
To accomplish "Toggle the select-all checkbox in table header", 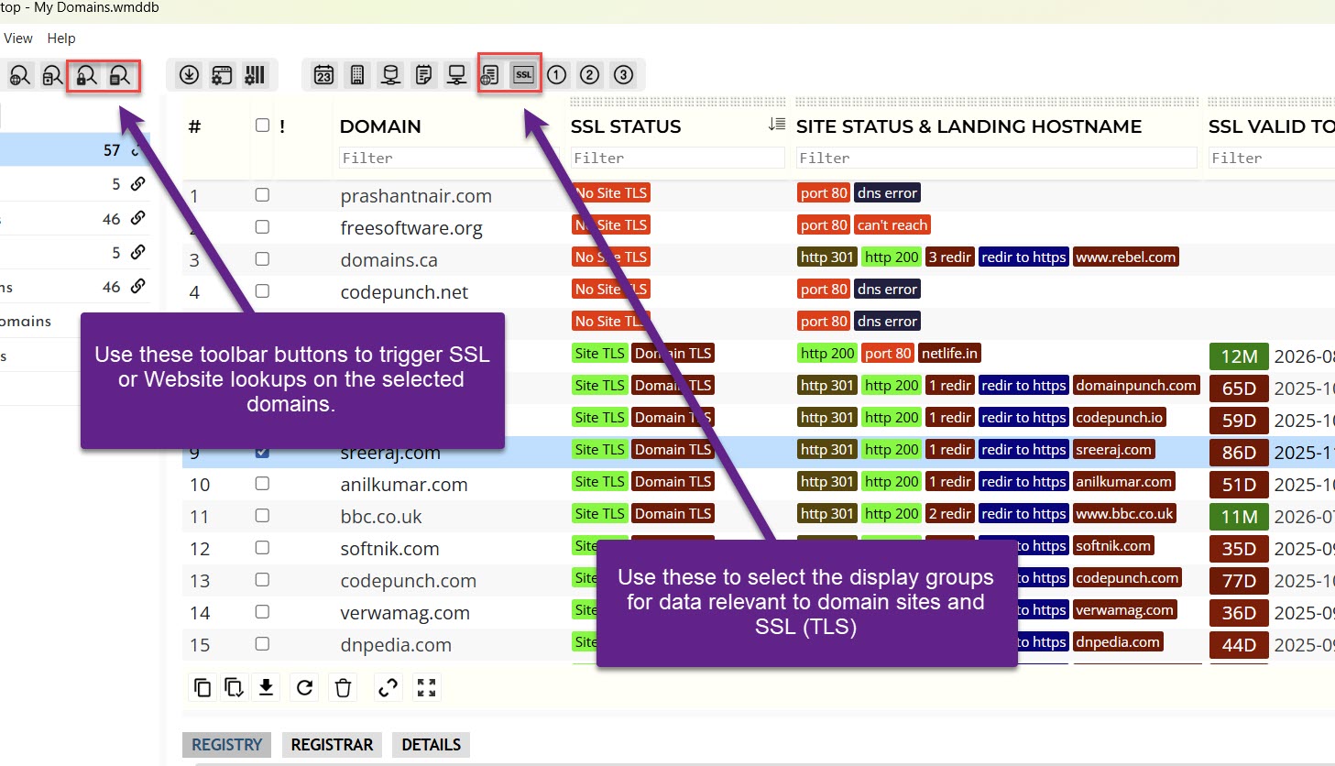I will [x=262, y=126].
